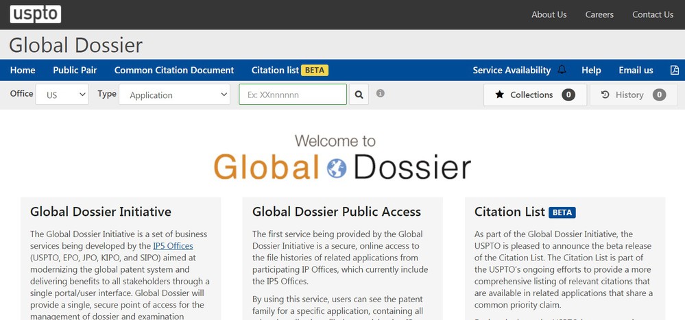Open the Citation list BETA menu item
The height and width of the screenshot is (320, 685).
tap(289, 71)
